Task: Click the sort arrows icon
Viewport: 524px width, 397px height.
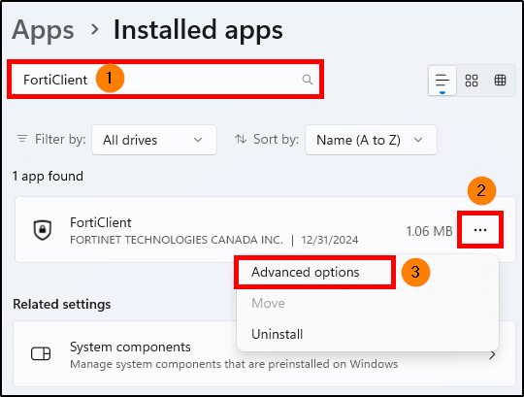Action: pos(241,139)
